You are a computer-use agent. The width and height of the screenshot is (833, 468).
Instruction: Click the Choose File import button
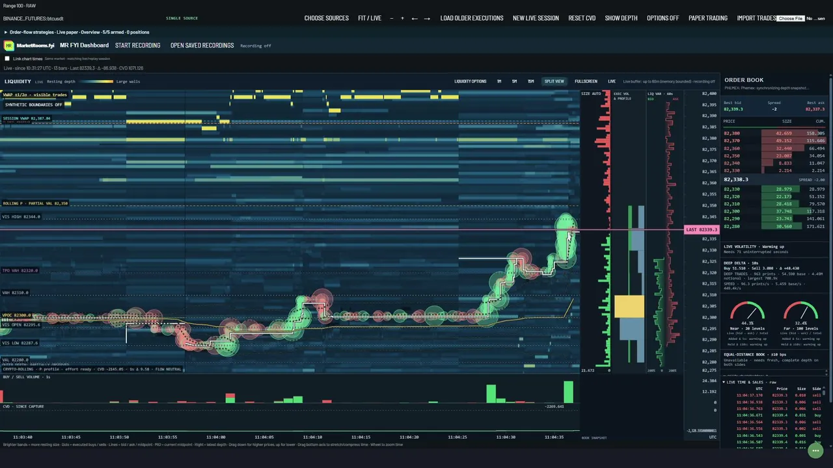pyautogui.click(x=791, y=18)
